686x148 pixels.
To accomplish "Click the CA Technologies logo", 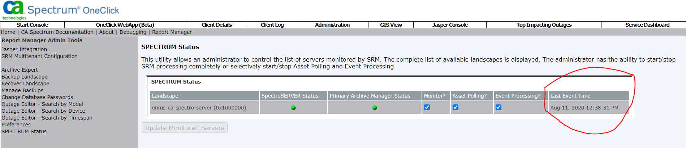I will (x=14, y=10).
